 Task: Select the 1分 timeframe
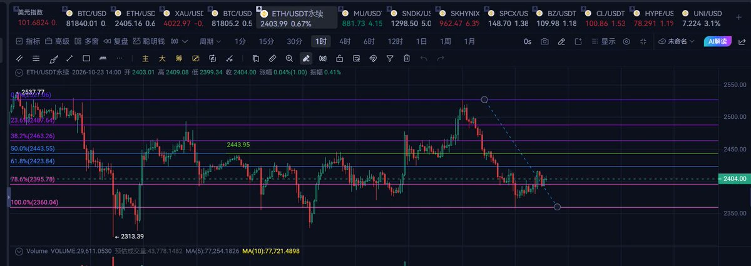point(240,41)
